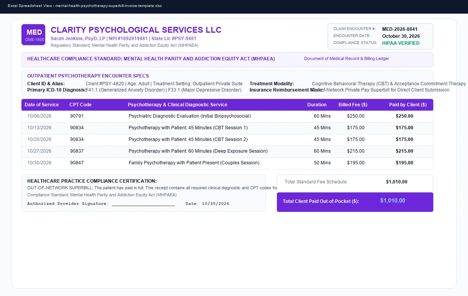Image resolution: width=468 pixels, height=296 pixels.
Task: Click the Psychotherapy & Clinical Diagnostic Service header
Action: (177, 105)
